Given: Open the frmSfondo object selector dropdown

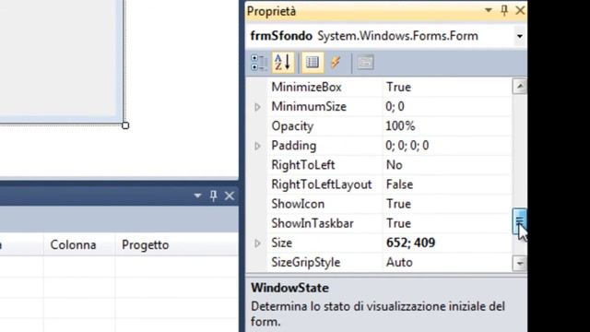Looking at the screenshot, I should pos(520,36).
